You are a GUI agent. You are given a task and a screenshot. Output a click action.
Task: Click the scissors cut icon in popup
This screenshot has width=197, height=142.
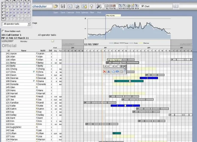109,72
